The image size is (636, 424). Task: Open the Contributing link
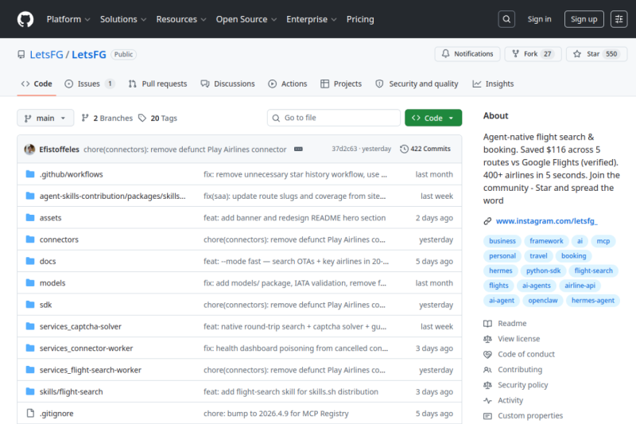point(513,370)
